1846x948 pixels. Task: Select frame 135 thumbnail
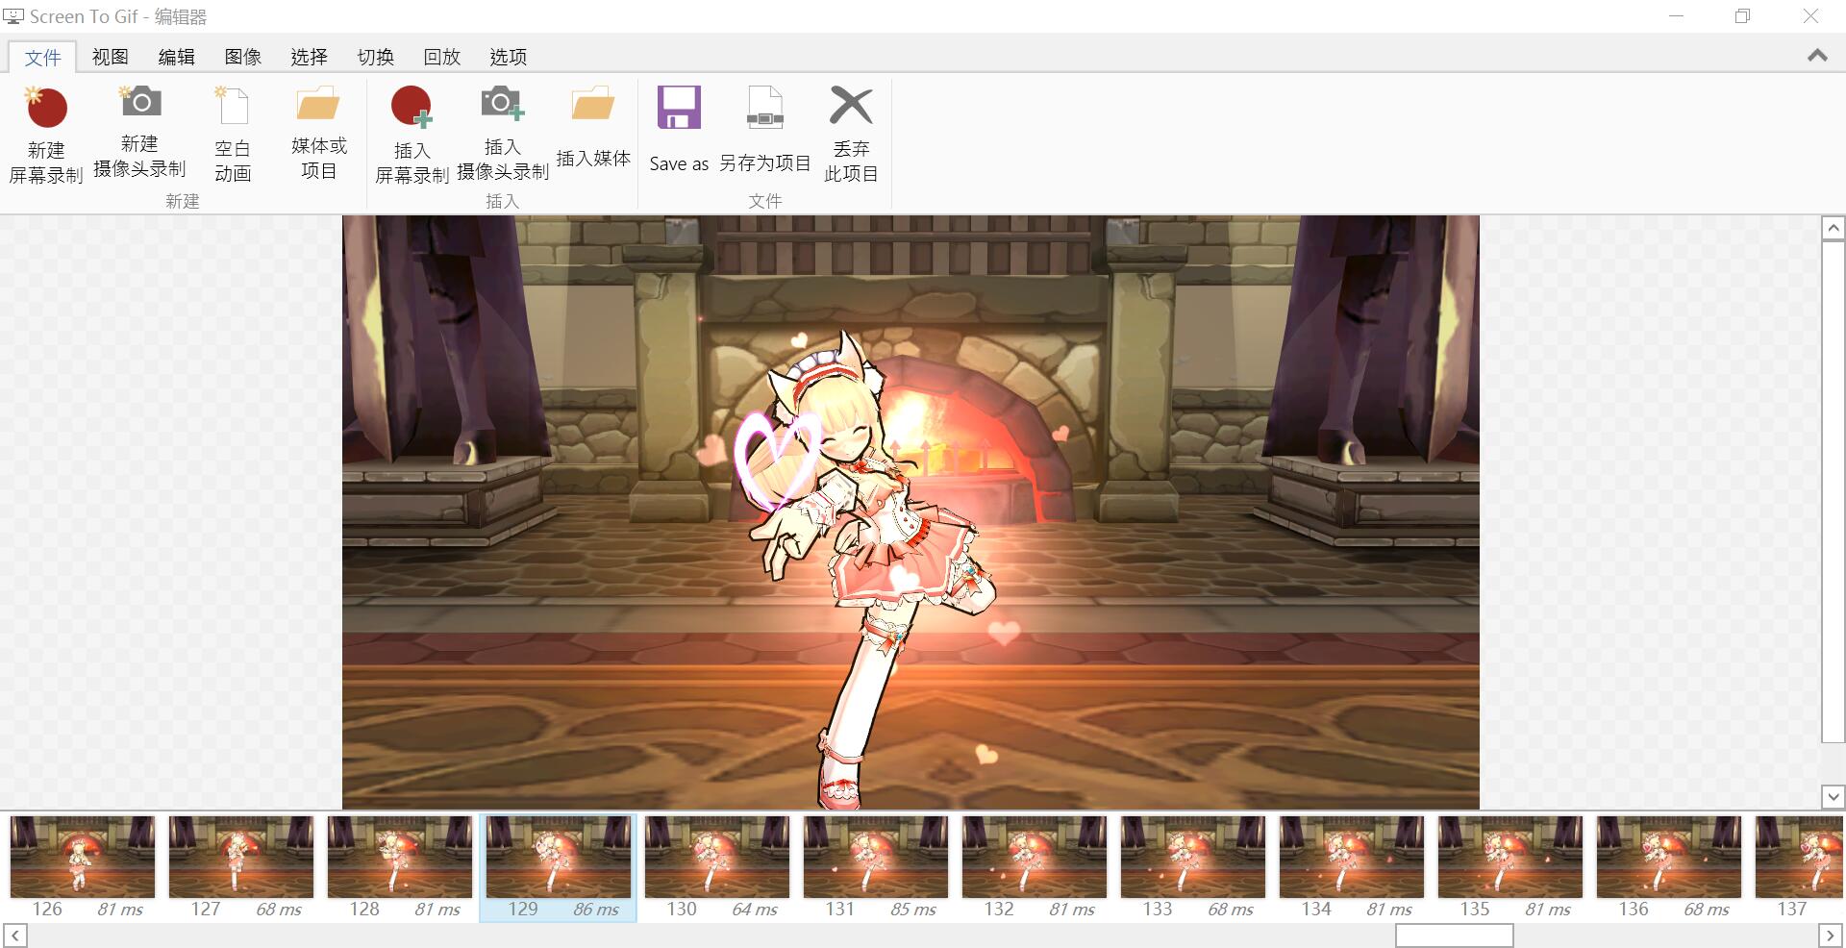coord(1510,857)
